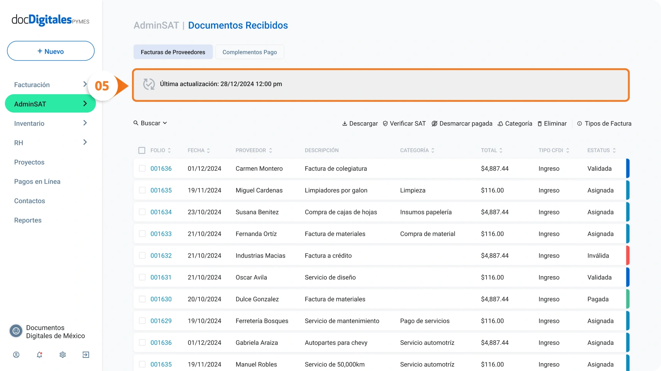The width and height of the screenshot is (661, 371).
Task: Open the user profile icon in the sidebar footer
Action: (16, 355)
